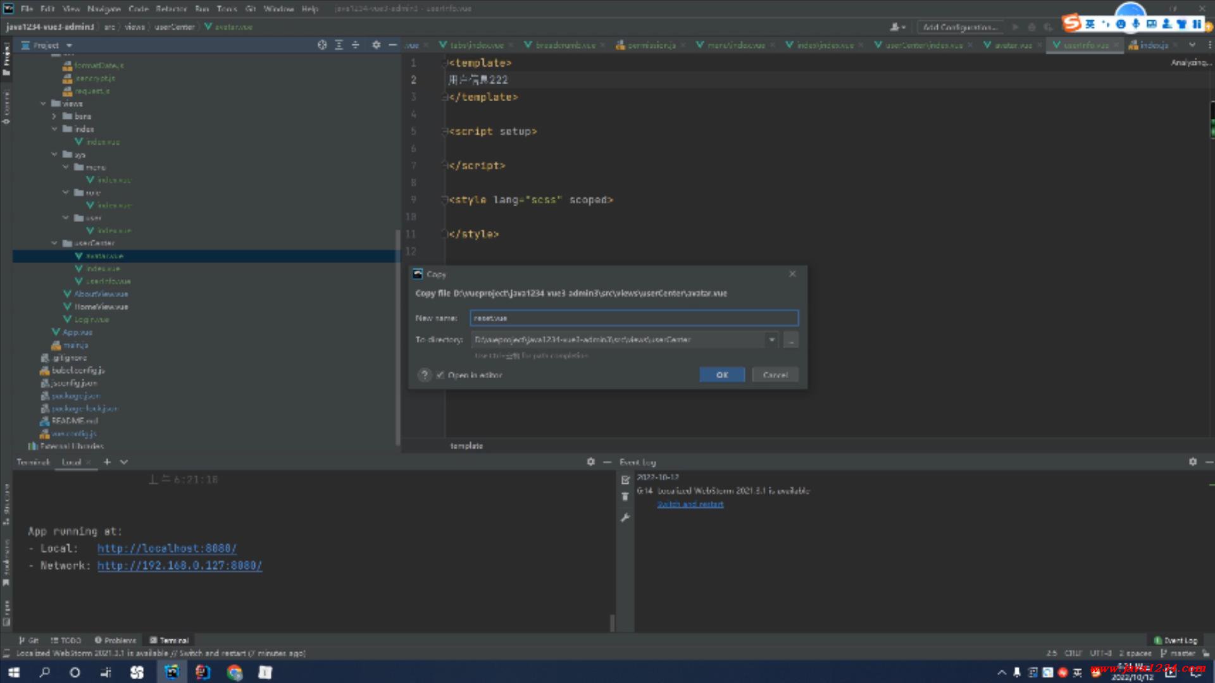The image size is (1215, 683).
Task: Click Switch and restart link
Action: click(690, 504)
